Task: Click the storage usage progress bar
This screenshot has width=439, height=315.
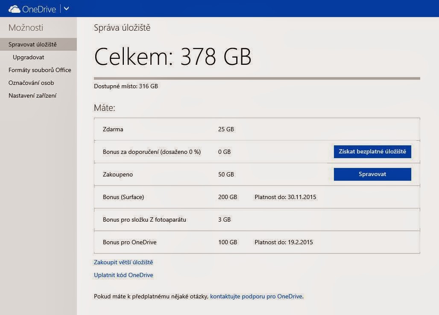Action: pyautogui.click(x=257, y=78)
